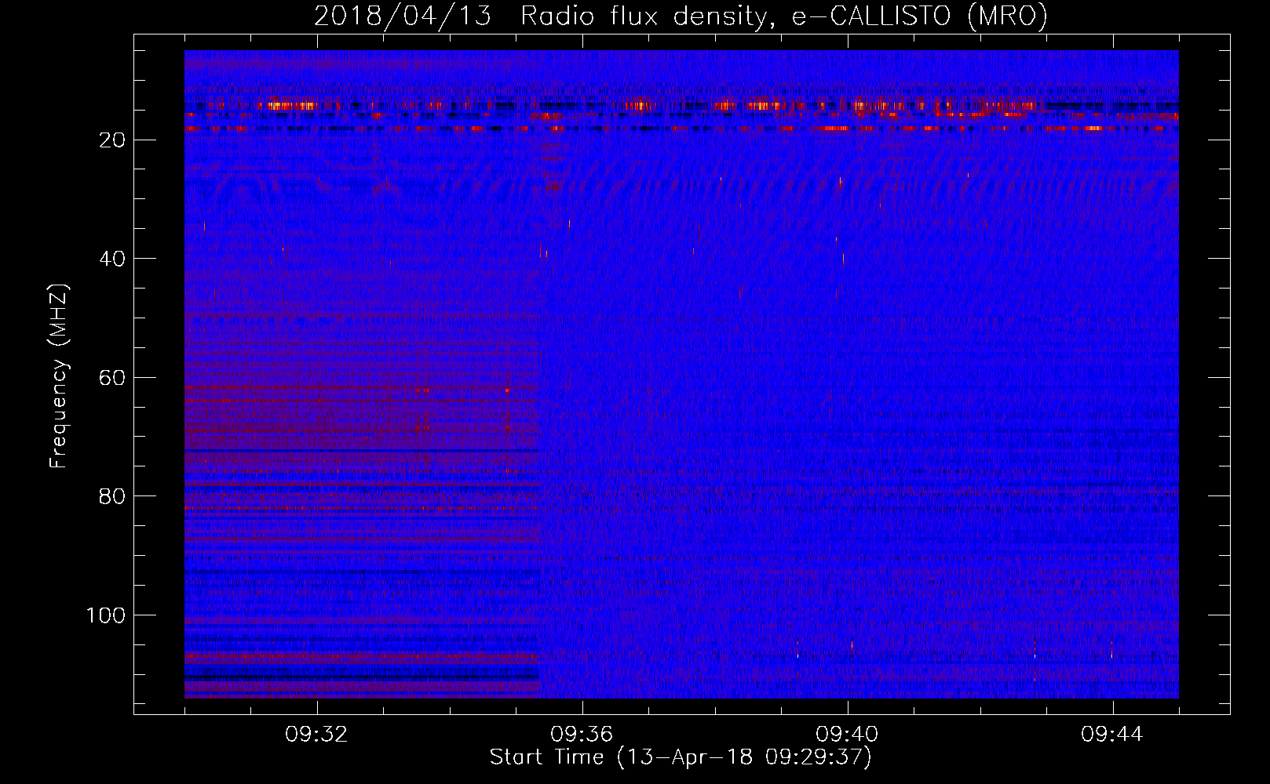Select the 09:44 time tick label
1270x784 pixels.
[x=1112, y=735]
